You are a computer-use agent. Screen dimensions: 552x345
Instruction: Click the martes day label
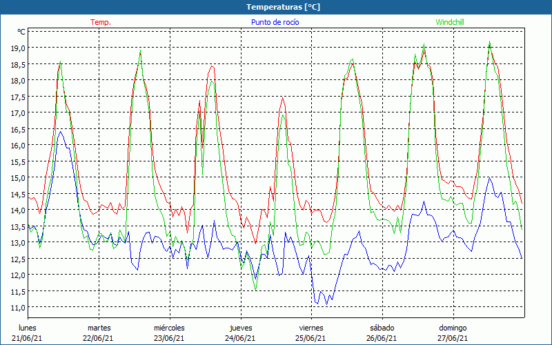99,328
